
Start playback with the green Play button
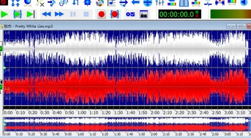coord(4,14)
